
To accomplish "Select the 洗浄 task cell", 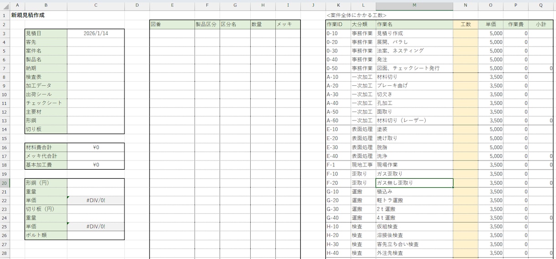I will pyautogui.click(x=414, y=156).
